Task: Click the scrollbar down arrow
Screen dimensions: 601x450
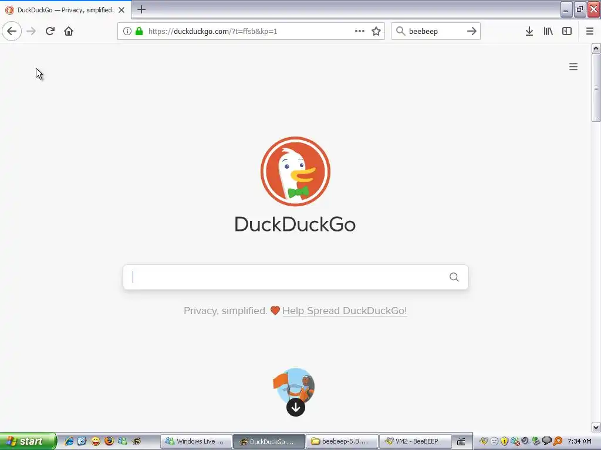Action: 596,427
